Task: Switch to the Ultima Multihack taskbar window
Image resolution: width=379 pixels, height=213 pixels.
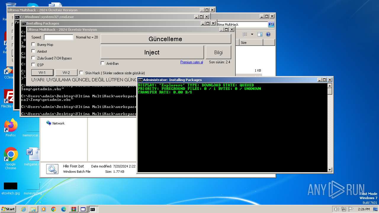Action: (83, 209)
